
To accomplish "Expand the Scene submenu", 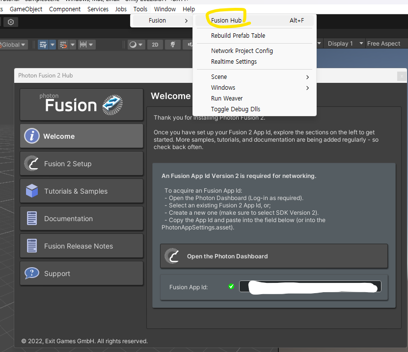I will pos(254,77).
